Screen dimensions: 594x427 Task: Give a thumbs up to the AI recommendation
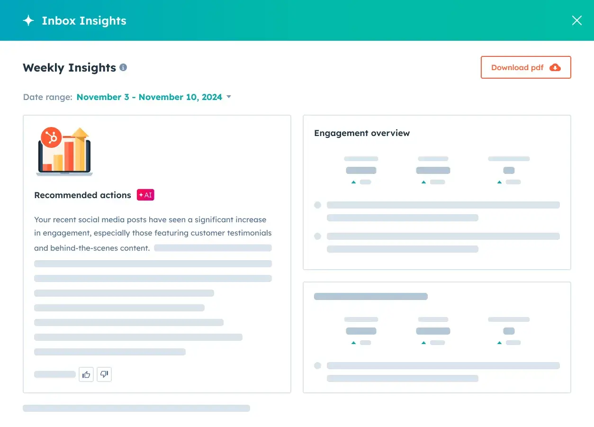[x=86, y=374]
